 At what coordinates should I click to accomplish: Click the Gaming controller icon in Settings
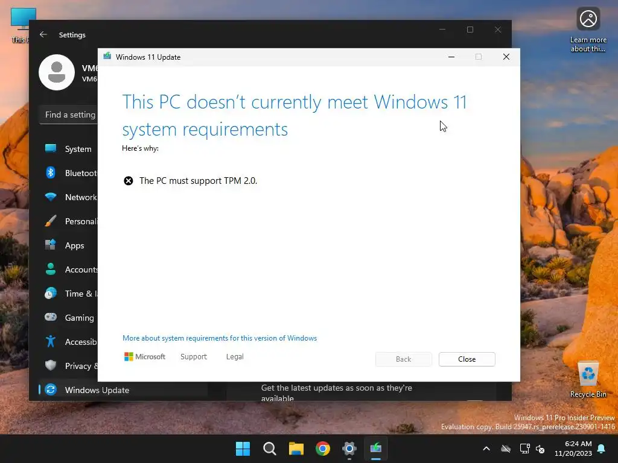pyautogui.click(x=51, y=317)
